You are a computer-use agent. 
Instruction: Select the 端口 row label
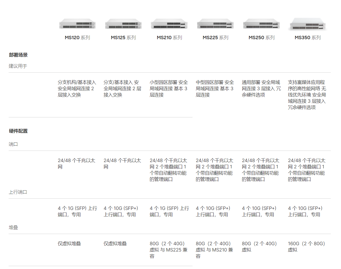click(13, 144)
